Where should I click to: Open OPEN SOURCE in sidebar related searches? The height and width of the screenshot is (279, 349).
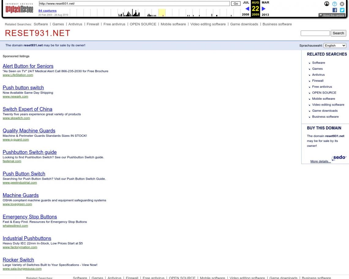tap(324, 93)
